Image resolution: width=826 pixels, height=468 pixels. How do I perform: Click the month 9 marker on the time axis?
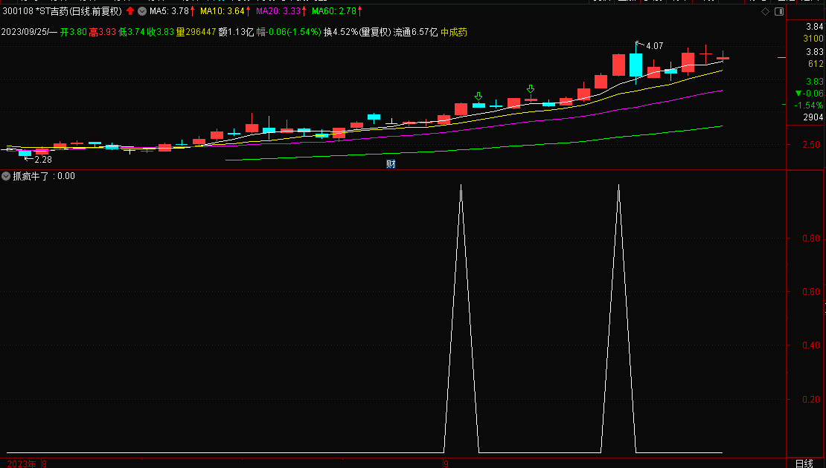click(x=446, y=464)
